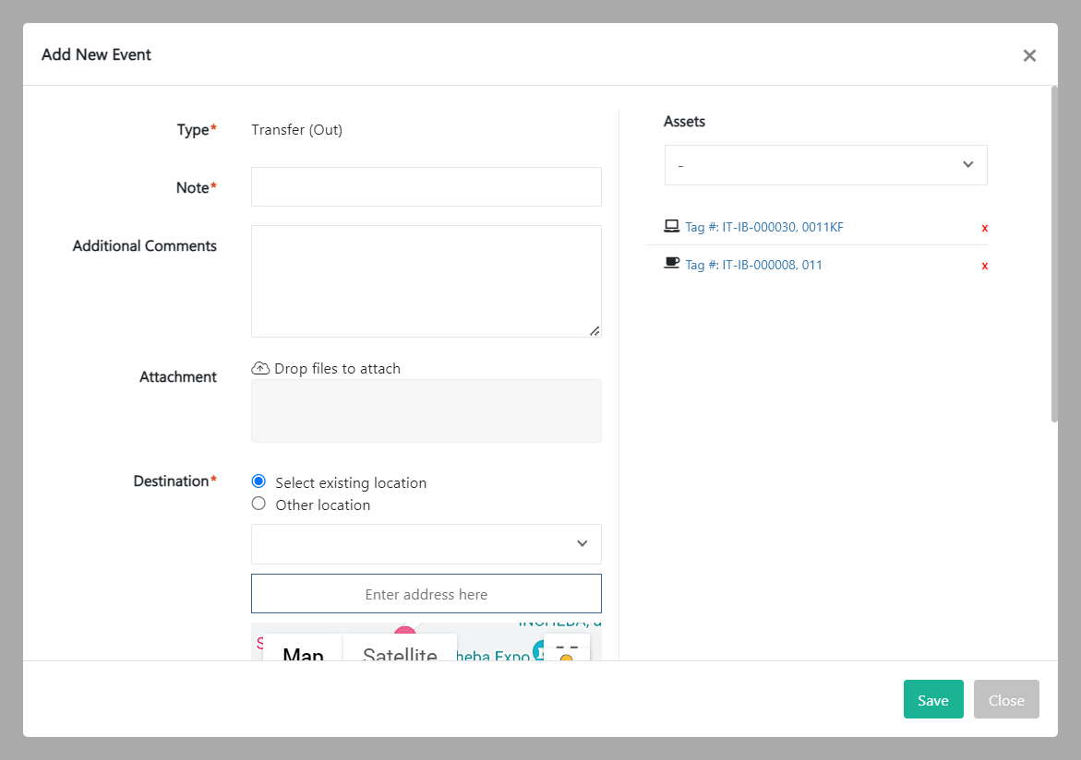Focus the Note text field

tap(426, 187)
